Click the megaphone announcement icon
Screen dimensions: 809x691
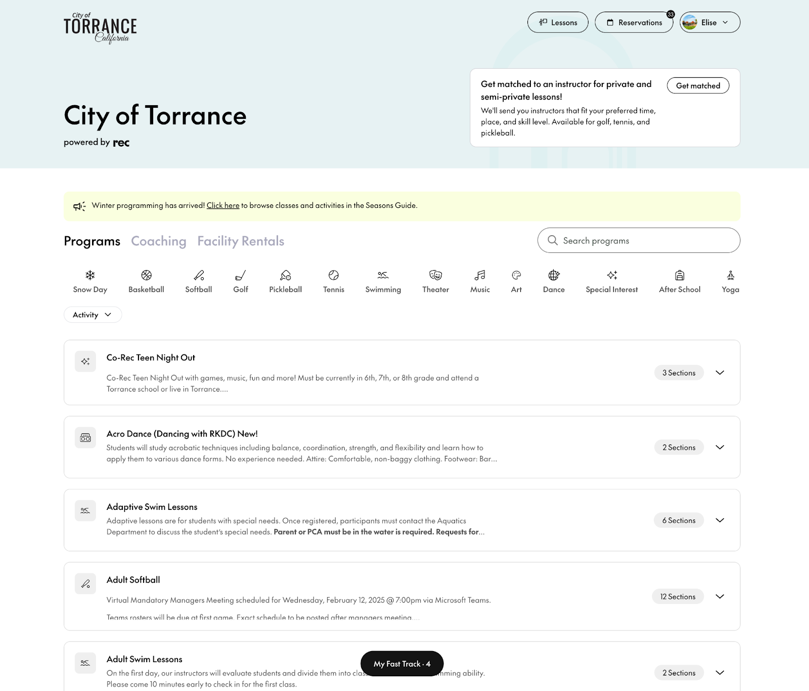point(79,206)
